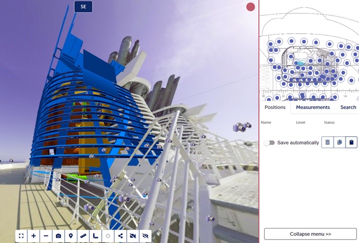This screenshot has width=359, height=243.
Task: Toggle visibility with crossed eye icon
Action: [x=146, y=236]
